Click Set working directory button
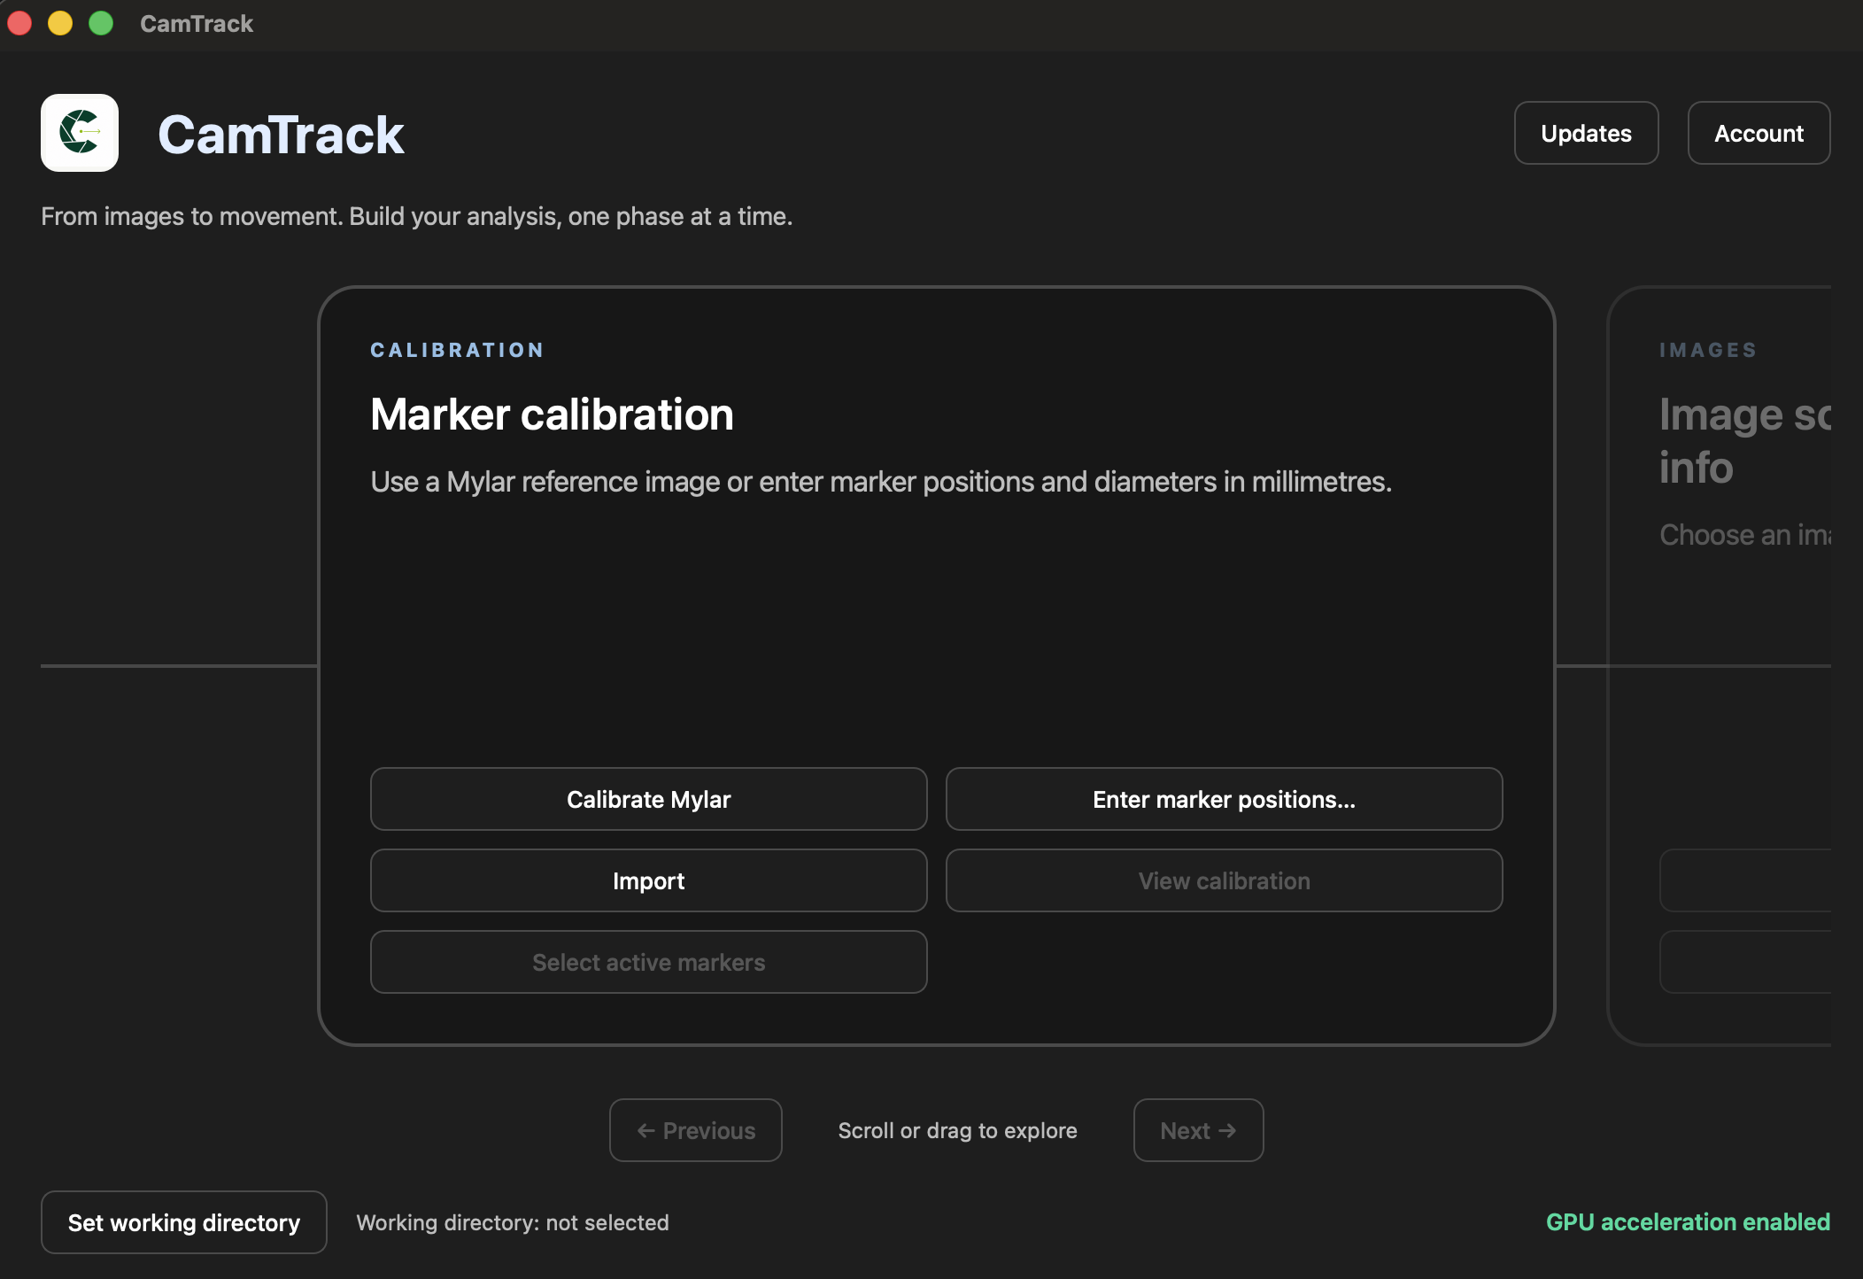This screenshot has width=1863, height=1279. click(x=184, y=1222)
